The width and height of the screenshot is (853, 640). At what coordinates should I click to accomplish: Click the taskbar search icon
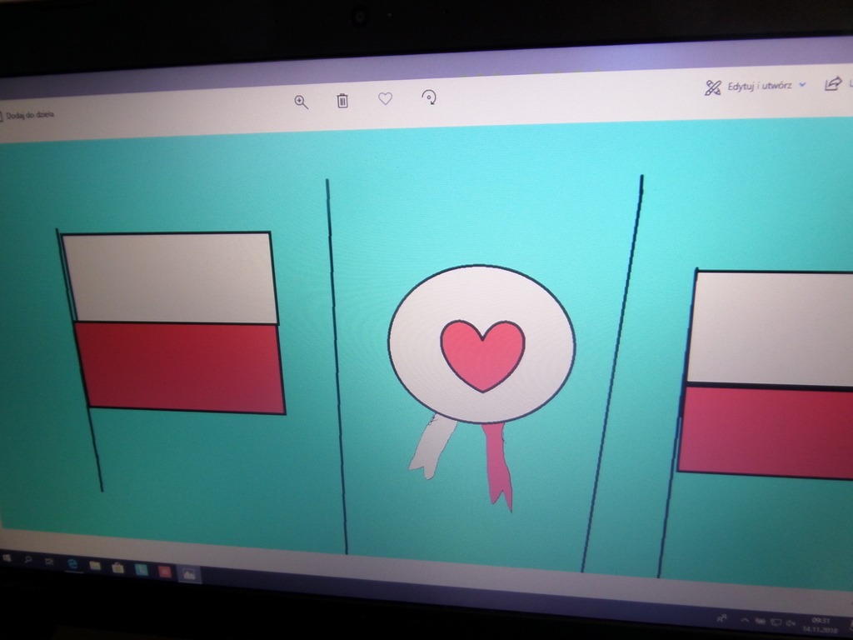[x=27, y=560]
